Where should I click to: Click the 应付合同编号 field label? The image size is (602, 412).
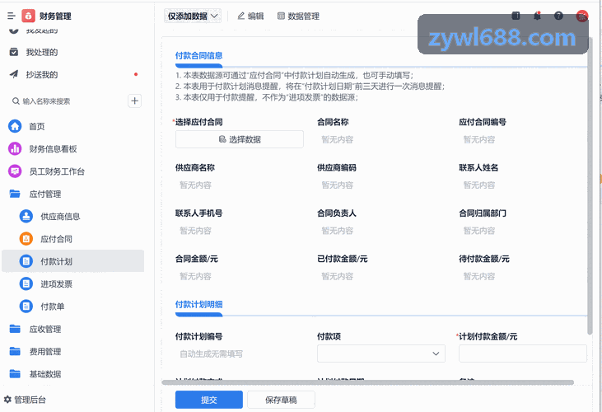pos(483,122)
